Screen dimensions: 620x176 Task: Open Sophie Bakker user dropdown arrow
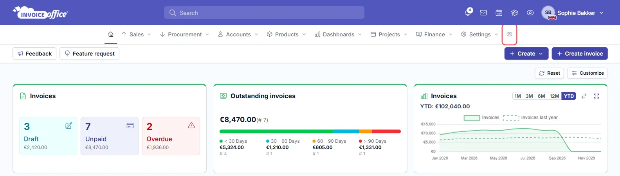602,13
